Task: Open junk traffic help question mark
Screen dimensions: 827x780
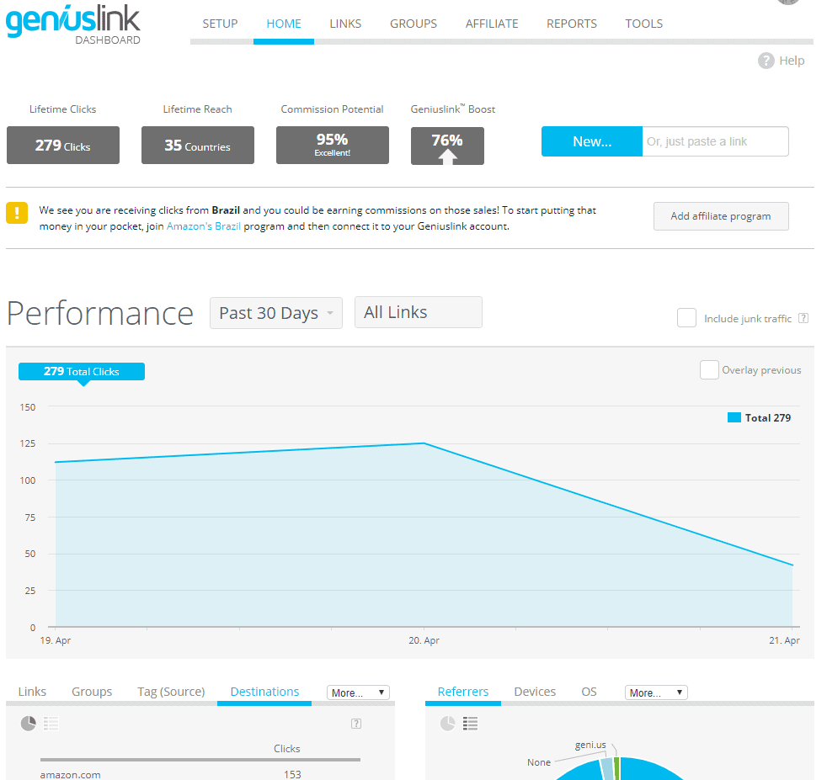Action: tap(803, 318)
